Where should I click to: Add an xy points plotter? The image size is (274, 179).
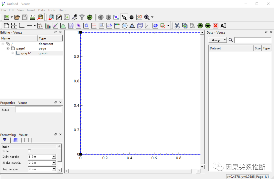[40, 26]
